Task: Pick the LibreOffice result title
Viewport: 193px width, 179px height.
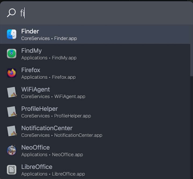Action: coord(37,167)
